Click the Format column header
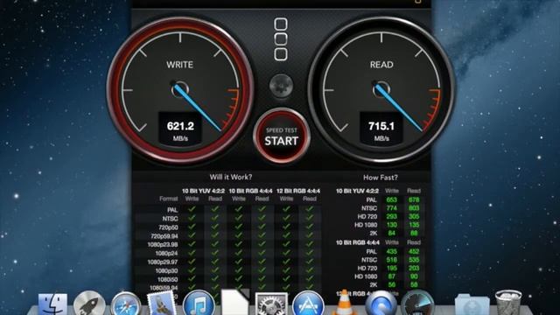 [x=169, y=199]
